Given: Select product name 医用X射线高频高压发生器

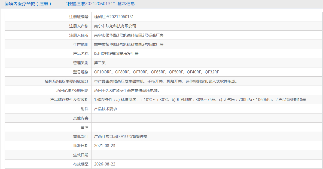Looking at the screenshot, I should click(x=116, y=54).
